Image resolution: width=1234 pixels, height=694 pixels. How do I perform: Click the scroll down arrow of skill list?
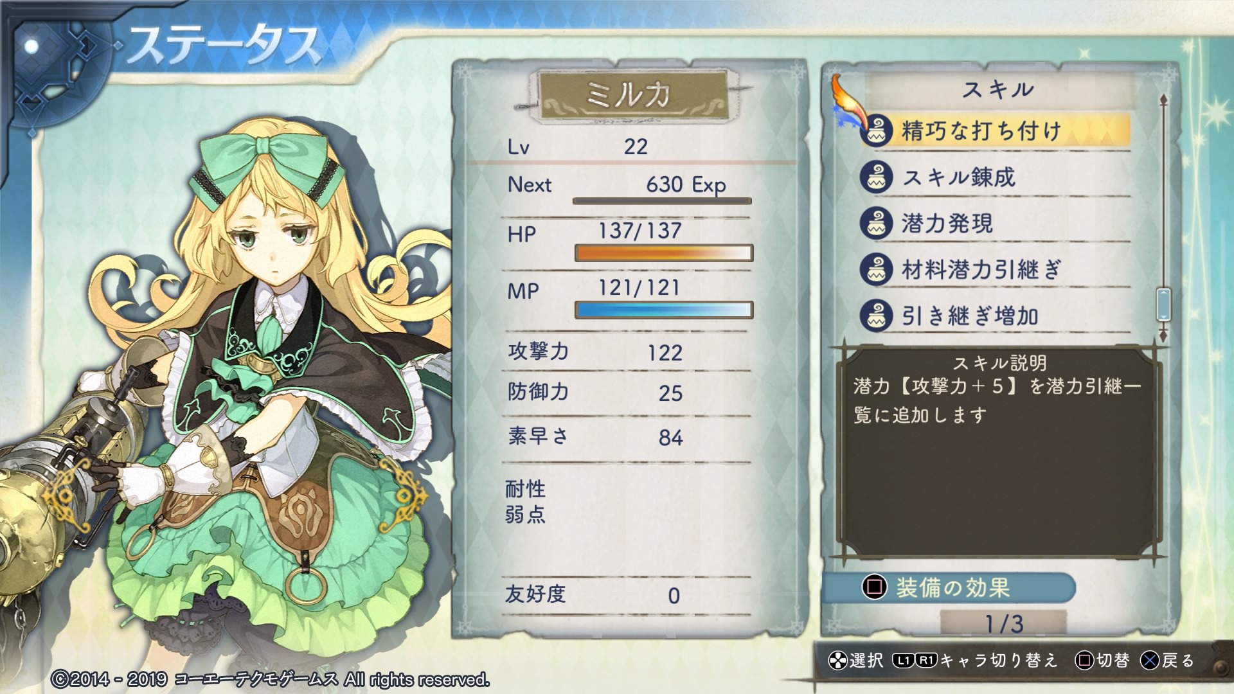pyautogui.click(x=1163, y=334)
